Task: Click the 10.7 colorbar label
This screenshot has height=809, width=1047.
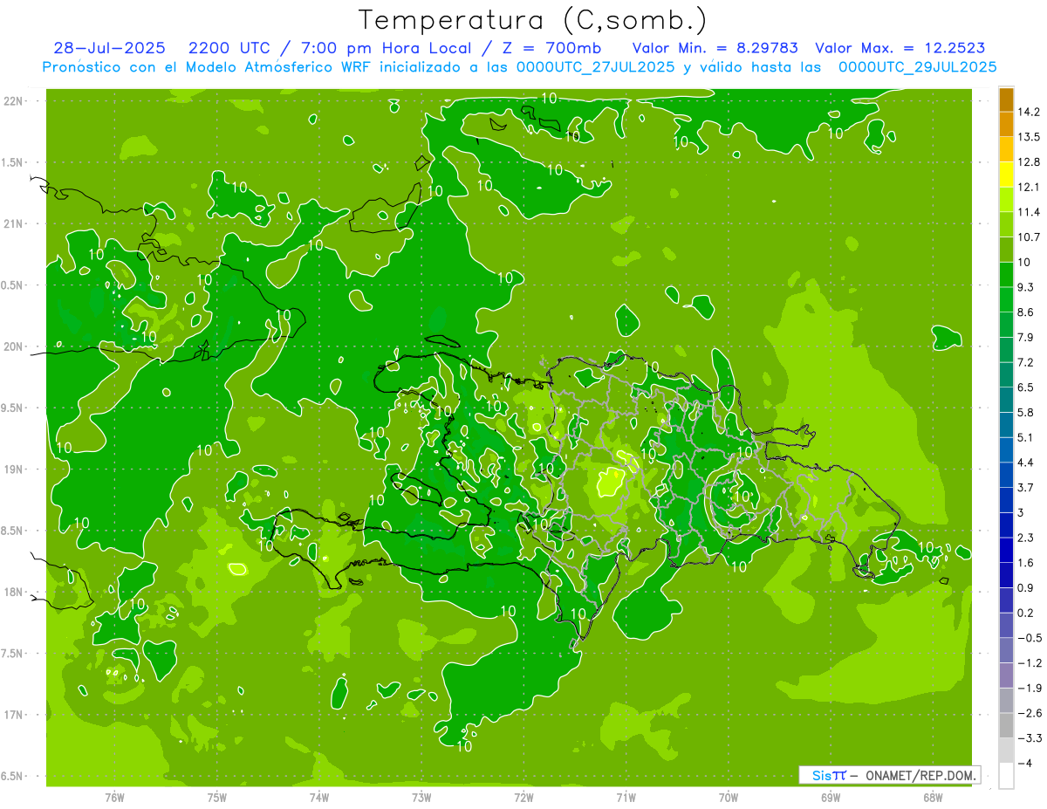Action: pos(1028,237)
